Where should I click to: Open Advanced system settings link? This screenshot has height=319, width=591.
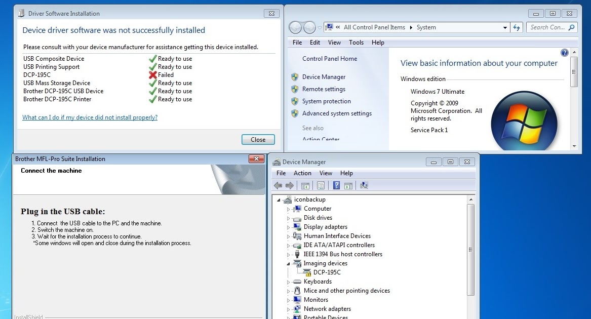[337, 113]
